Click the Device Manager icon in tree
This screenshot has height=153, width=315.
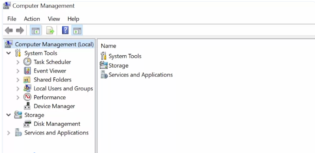click(x=27, y=106)
